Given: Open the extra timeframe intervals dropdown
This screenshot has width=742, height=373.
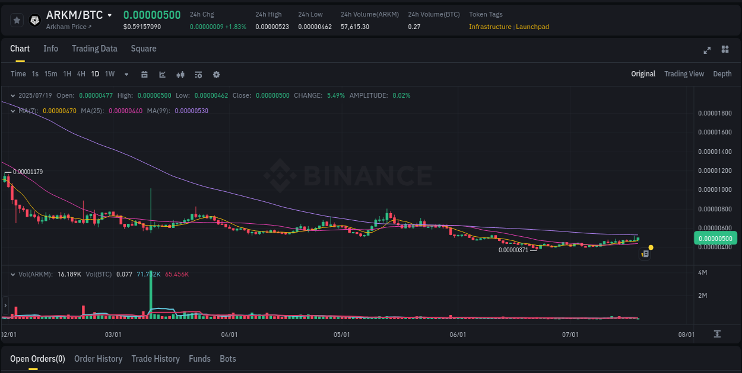Looking at the screenshot, I should coord(126,74).
